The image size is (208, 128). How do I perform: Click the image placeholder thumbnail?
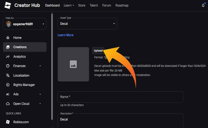point(73,64)
